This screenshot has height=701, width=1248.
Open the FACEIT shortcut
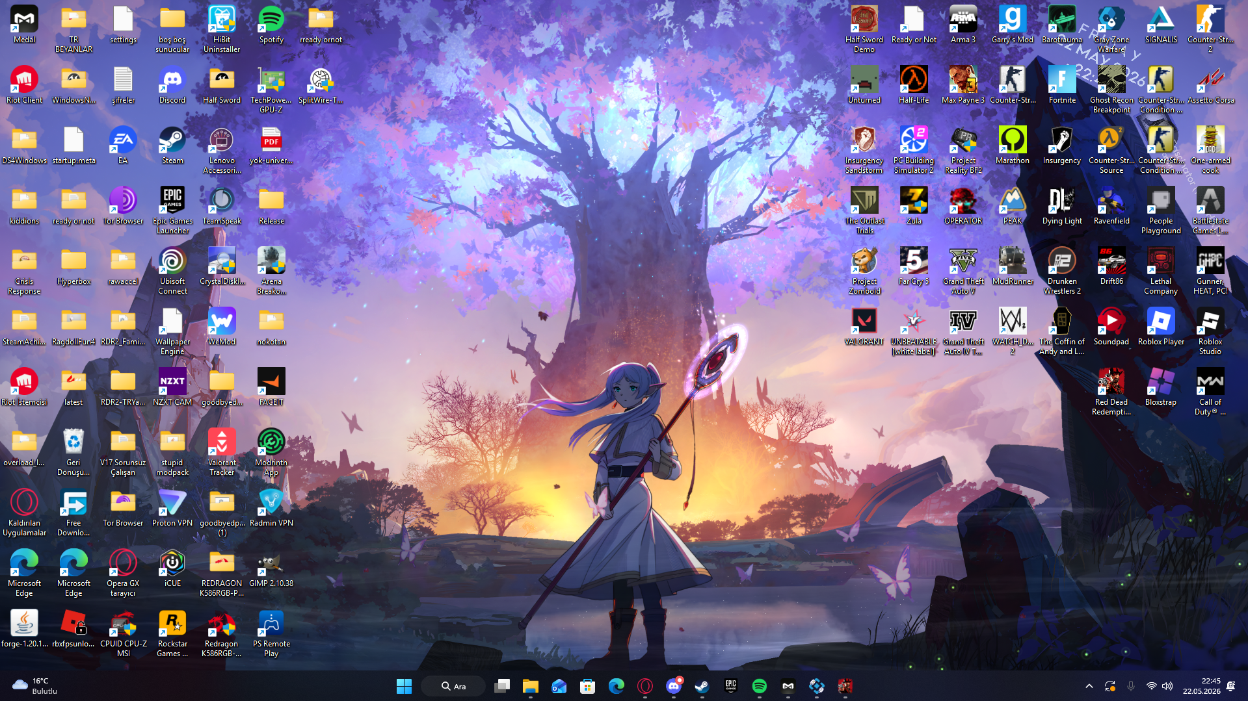coord(271,387)
